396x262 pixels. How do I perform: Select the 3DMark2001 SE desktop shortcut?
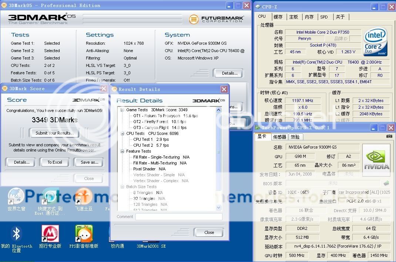(x=151, y=246)
